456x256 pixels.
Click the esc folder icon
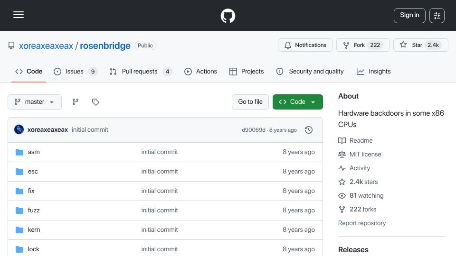[19, 172]
